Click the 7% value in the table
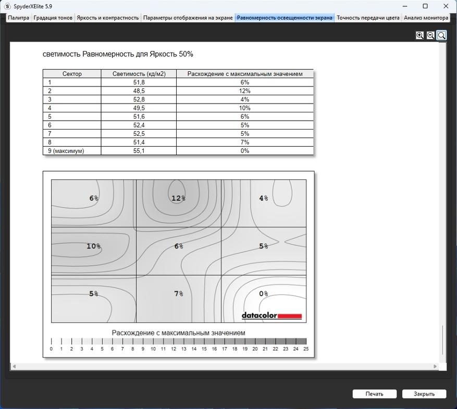The image size is (457, 409). 245,143
